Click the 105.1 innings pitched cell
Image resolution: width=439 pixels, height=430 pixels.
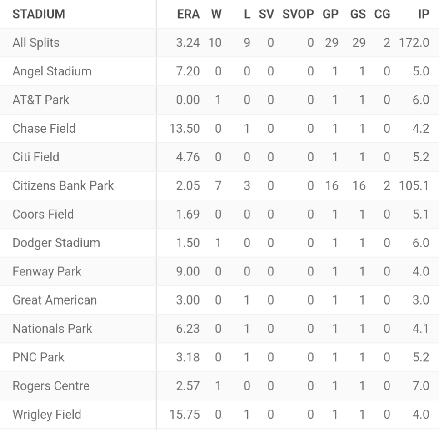414,185
